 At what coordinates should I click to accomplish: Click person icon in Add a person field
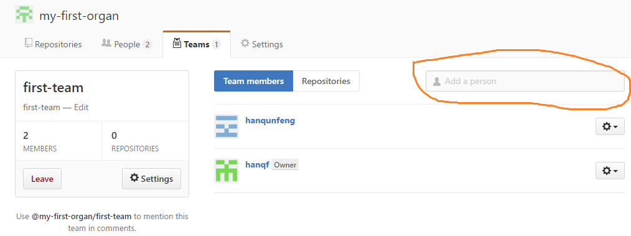[x=437, y=82]
